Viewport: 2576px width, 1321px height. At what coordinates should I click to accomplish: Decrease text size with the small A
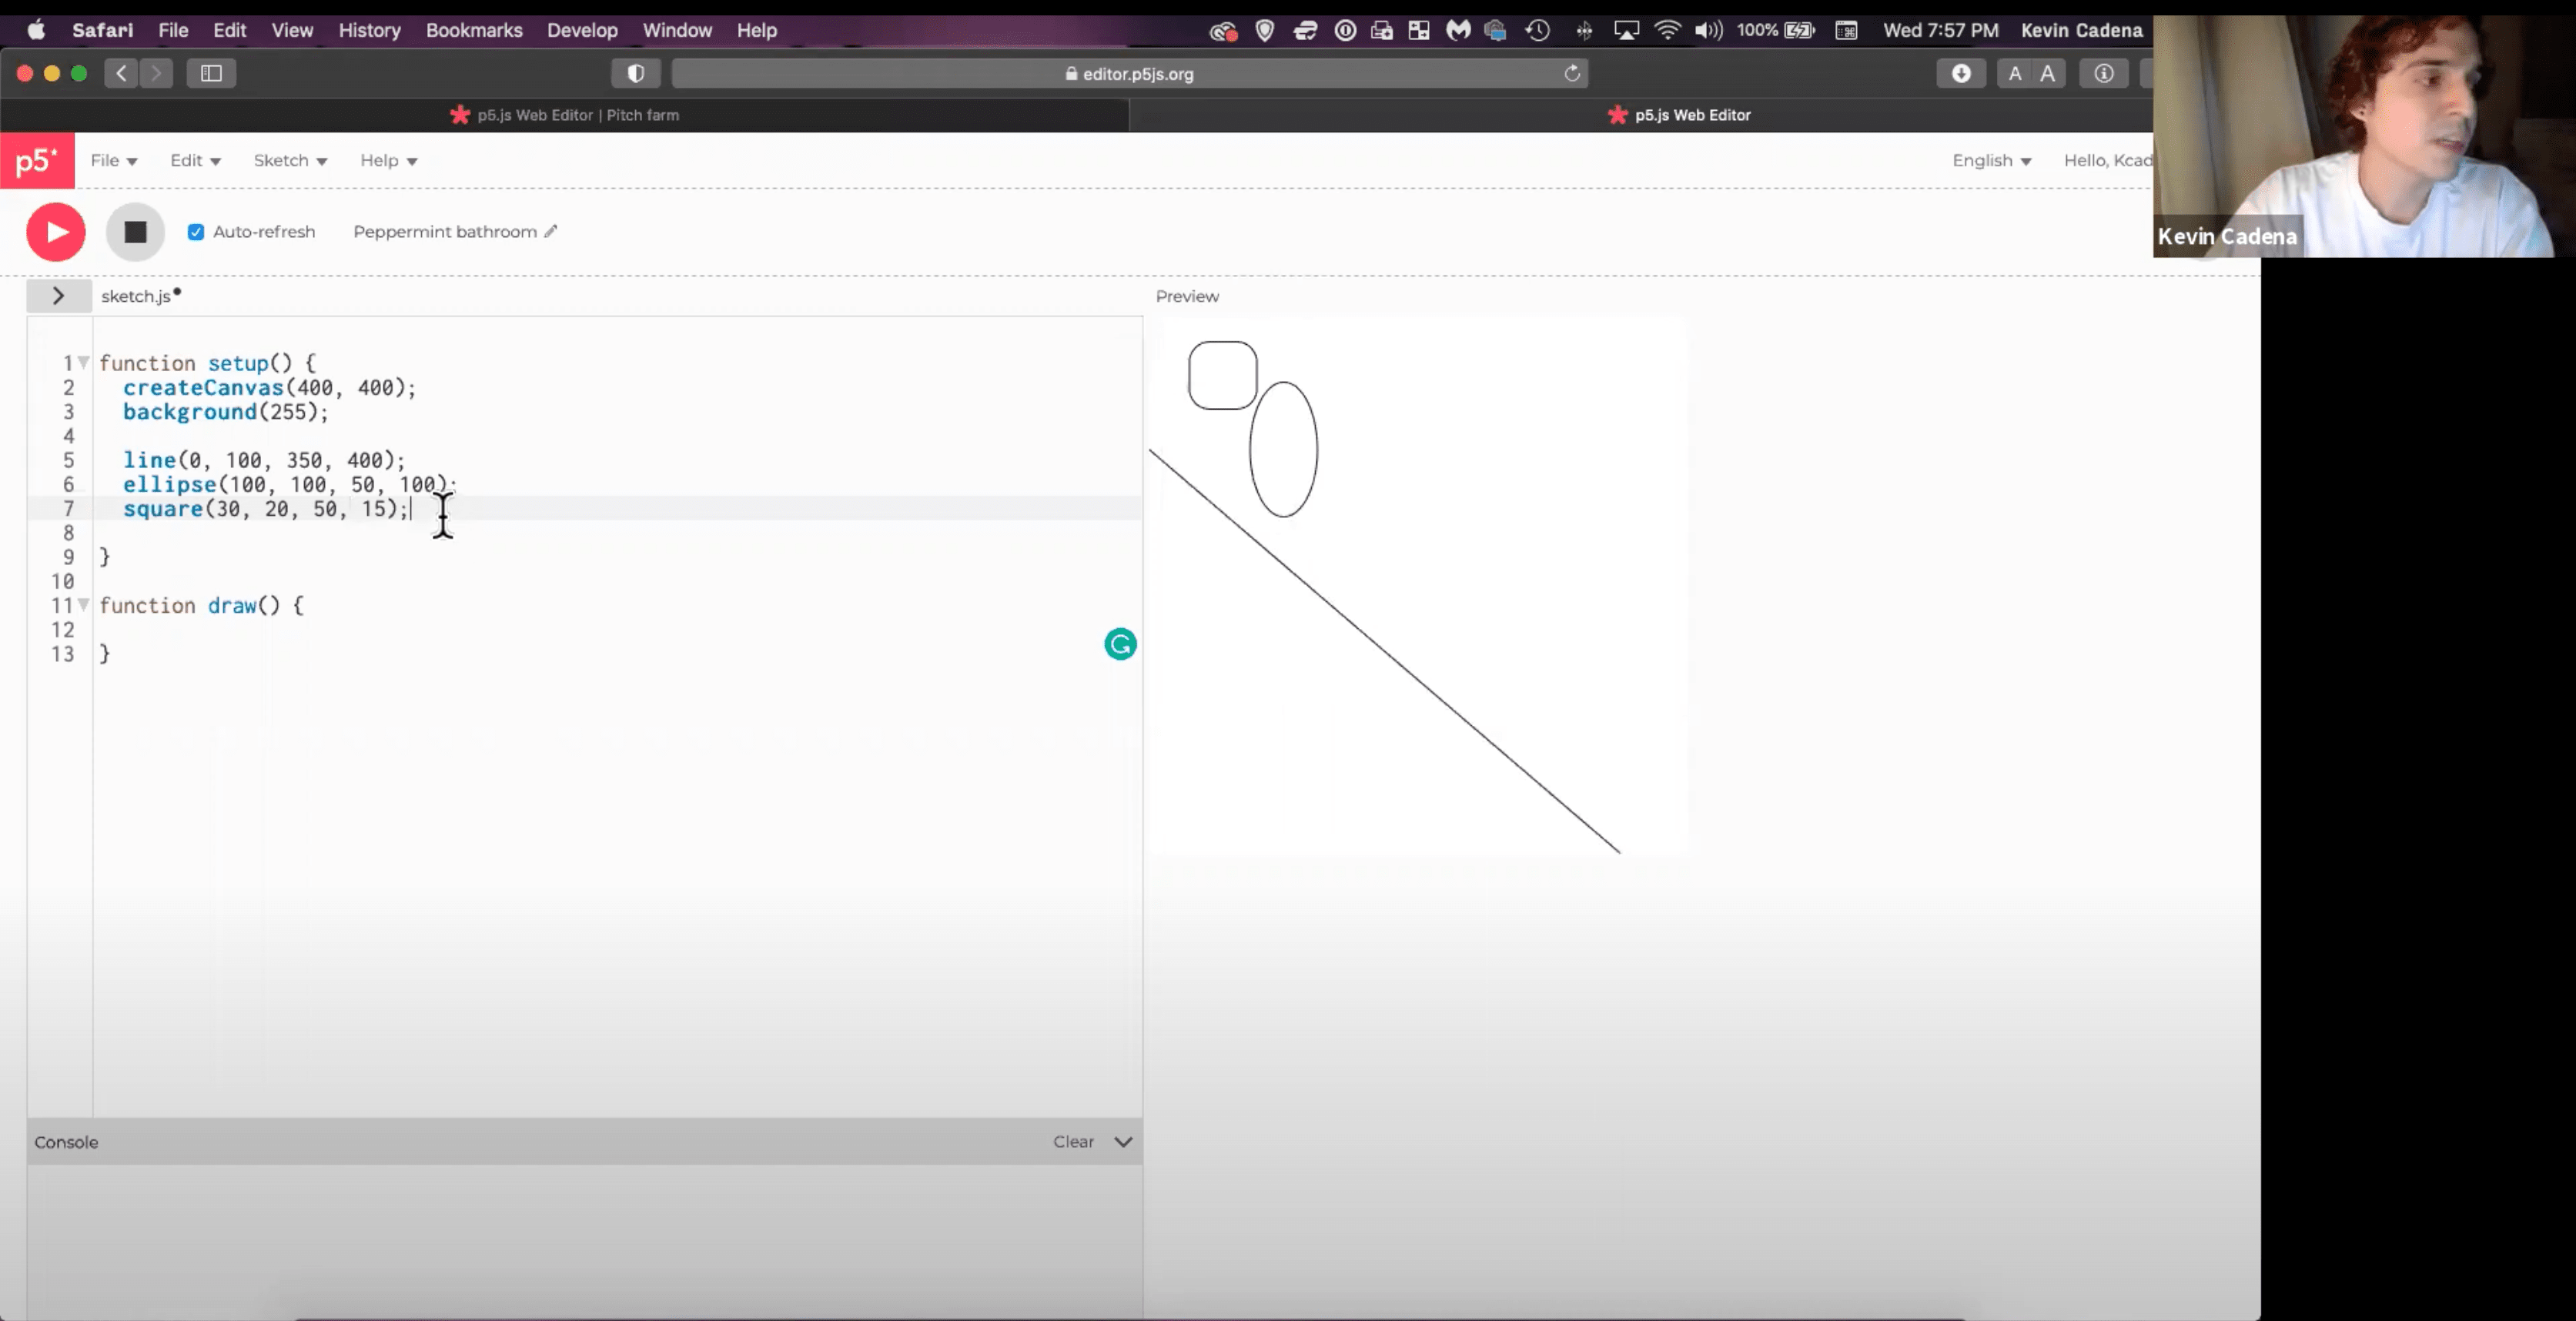[x=2015, y=73]
